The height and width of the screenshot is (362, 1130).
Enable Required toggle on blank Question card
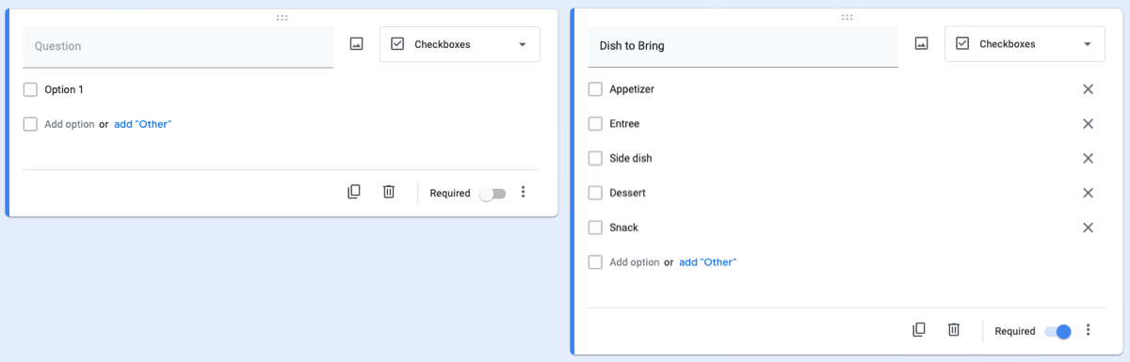coord(492,194)
